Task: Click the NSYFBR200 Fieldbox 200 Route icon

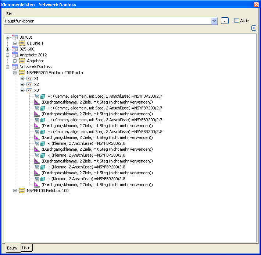Action: coord(22,73)
